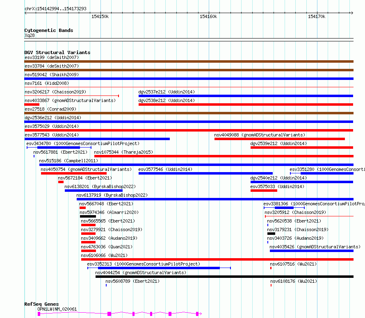365x318 pixels.
Task: Click the chrX:154142994..154173293 coordinate label
Action: pyautogui.click(x=55, y=9)
